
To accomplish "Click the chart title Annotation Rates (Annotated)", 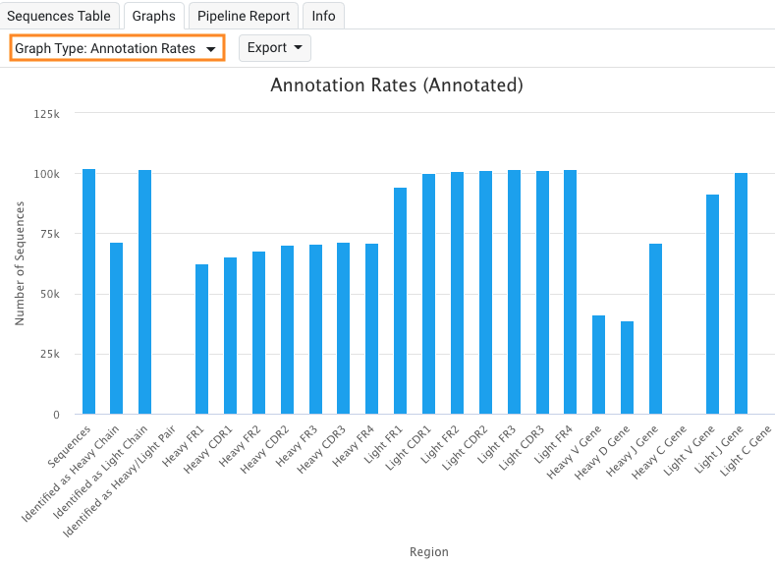I will tap(397, 85).
